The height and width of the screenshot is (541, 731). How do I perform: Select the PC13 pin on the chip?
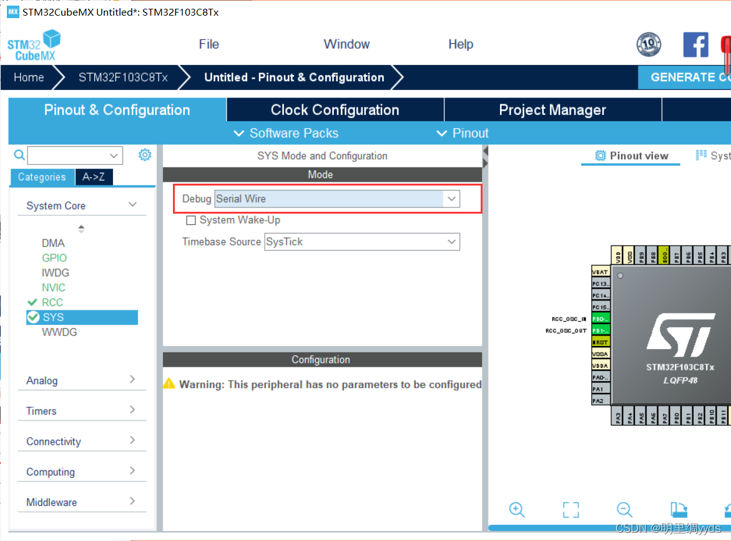click(601, 284)
